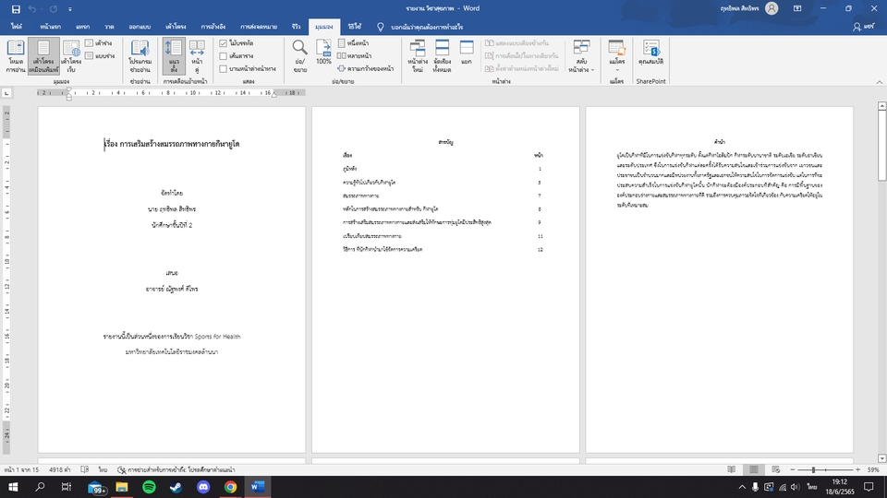Click the table of contents page
887x498 pixels.
point(445,279)
